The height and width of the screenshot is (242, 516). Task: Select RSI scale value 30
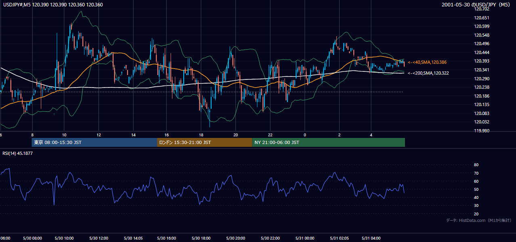(x=476, y=206)
